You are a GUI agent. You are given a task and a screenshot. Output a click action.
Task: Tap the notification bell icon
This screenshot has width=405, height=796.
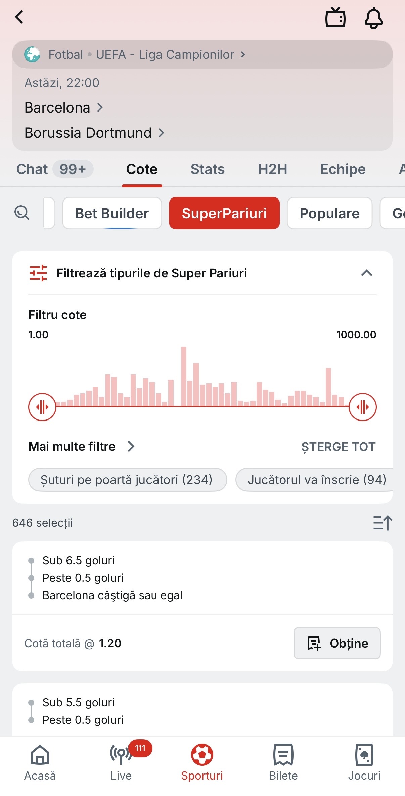[x=374, y=18]
